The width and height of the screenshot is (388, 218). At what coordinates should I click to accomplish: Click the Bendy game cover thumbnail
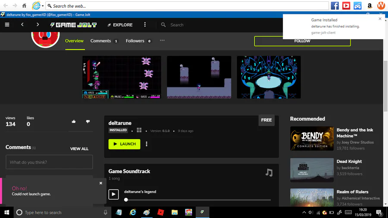coord(312,138)
